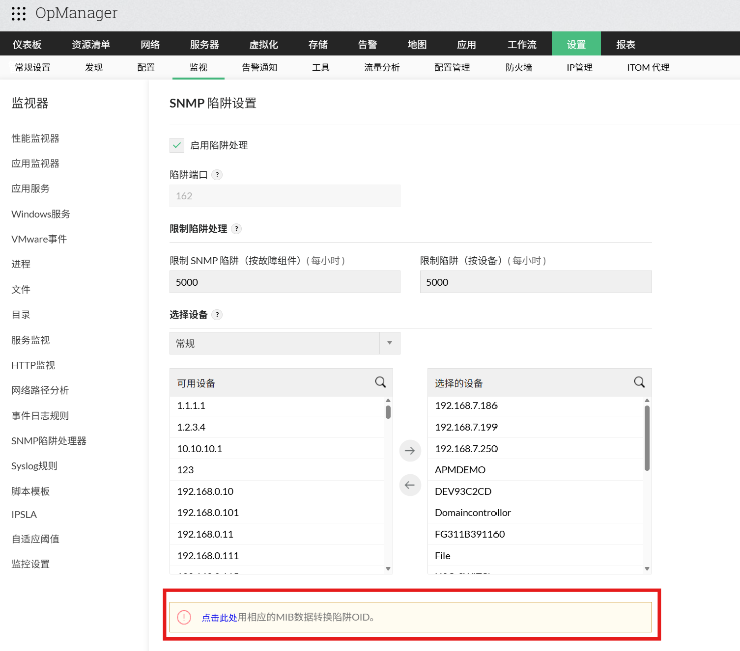This screenshot has height=651, width=740.
Task: Click the warning icon in MIB notice
Action: (x=184, y=617)
